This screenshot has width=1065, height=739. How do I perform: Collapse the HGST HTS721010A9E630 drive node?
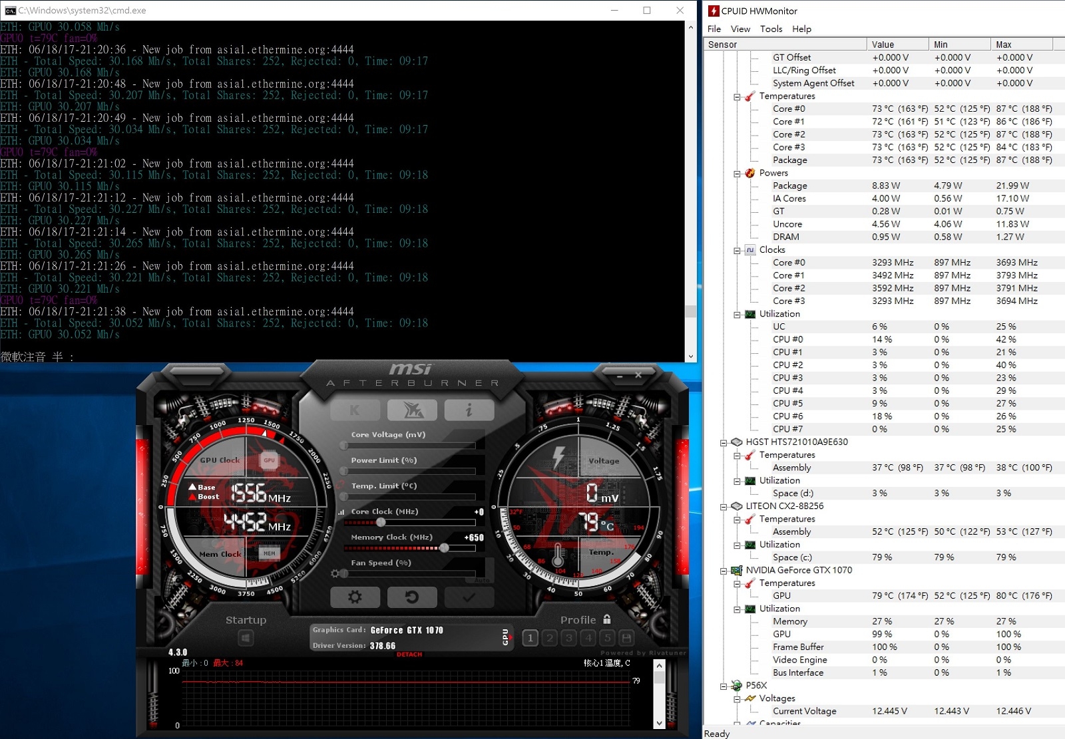point(724,443)
